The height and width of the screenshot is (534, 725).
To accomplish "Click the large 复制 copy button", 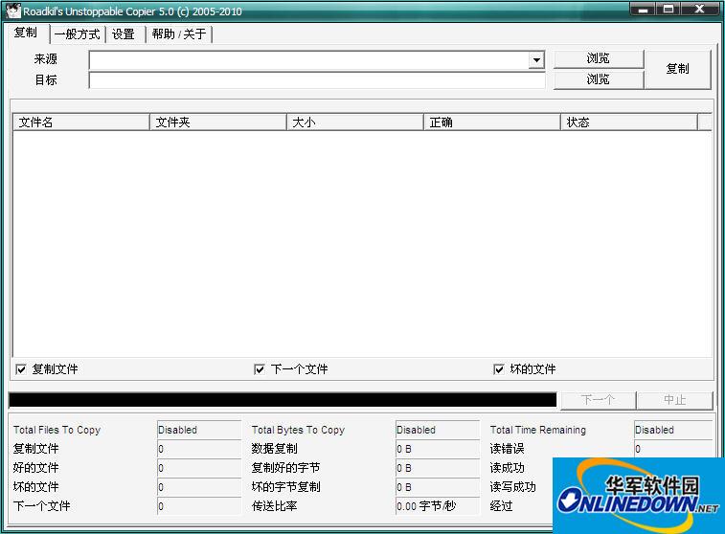I will pos(678,69).
